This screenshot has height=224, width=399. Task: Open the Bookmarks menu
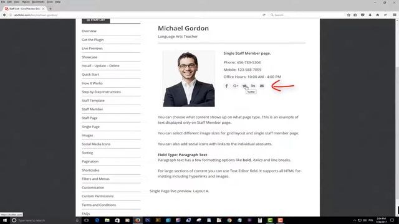click(38, 2)
